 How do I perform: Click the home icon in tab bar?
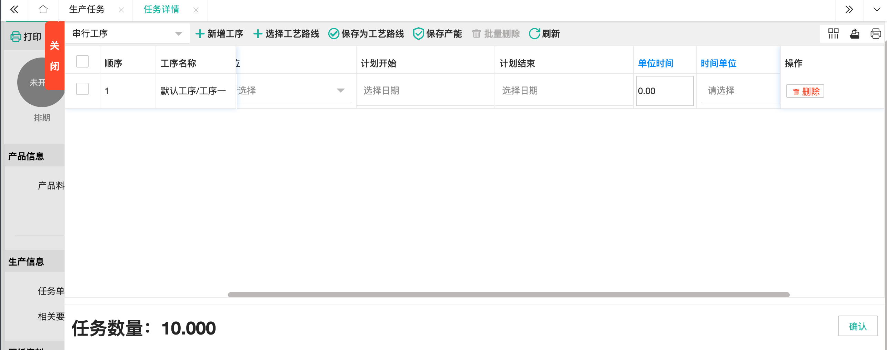tap(43, 9)
